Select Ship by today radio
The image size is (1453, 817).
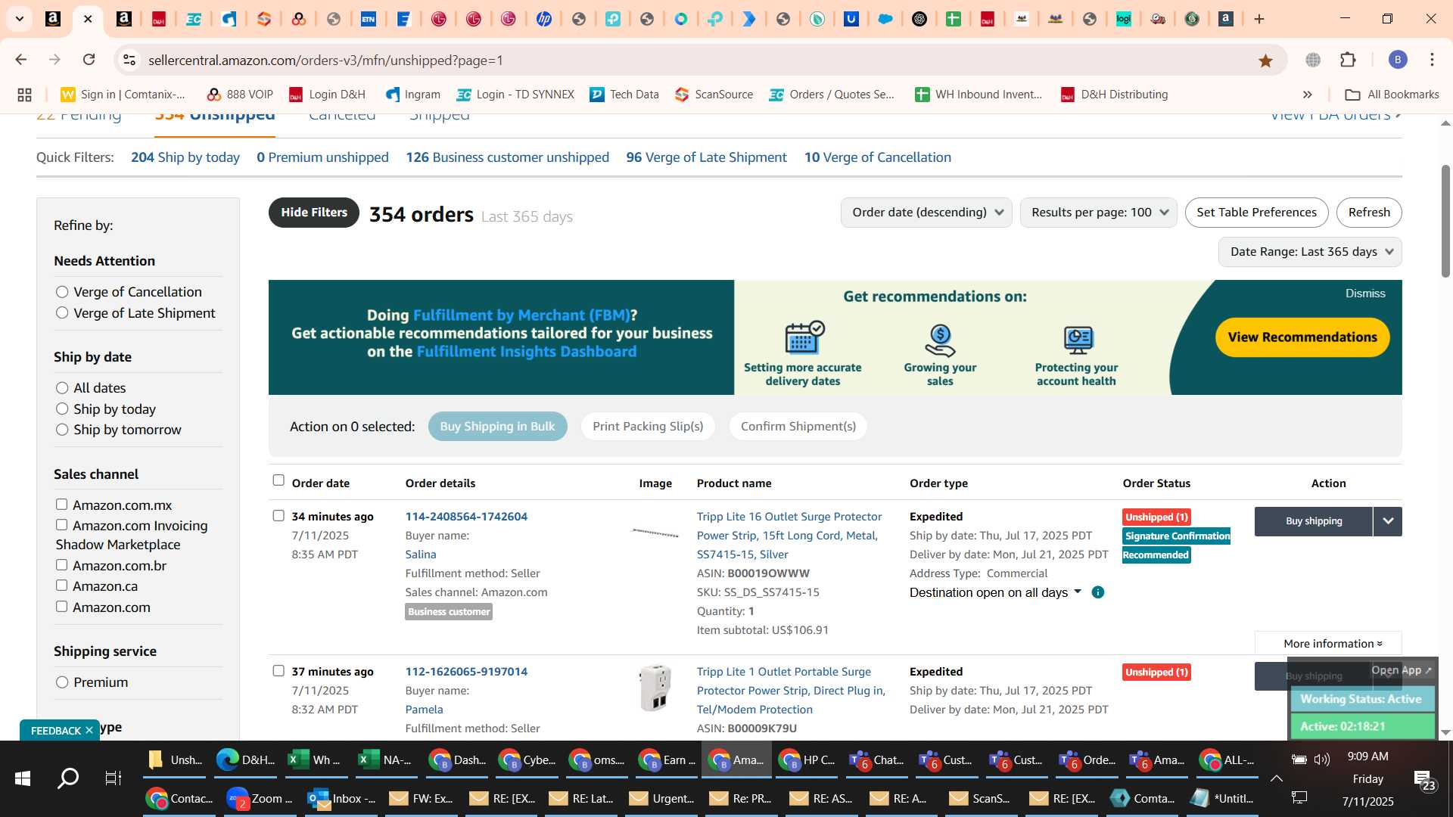62,409
